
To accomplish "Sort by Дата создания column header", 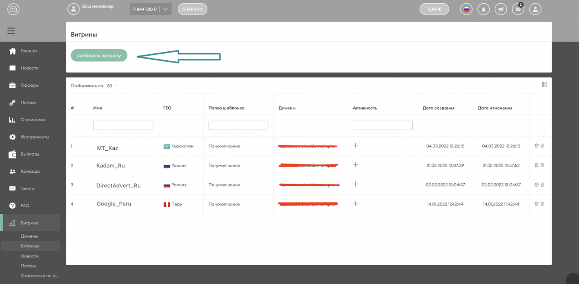I will [439, 108].
